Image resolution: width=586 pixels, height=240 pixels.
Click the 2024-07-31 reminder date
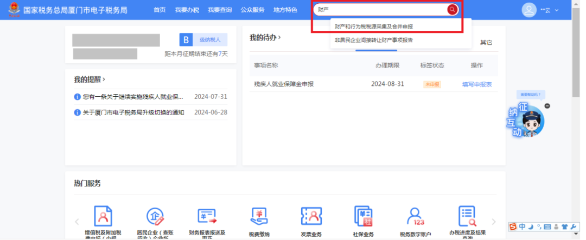211,97
